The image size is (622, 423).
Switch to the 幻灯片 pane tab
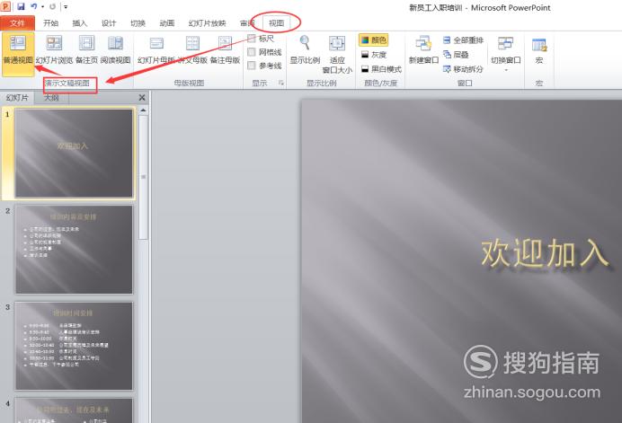(17, 98)
